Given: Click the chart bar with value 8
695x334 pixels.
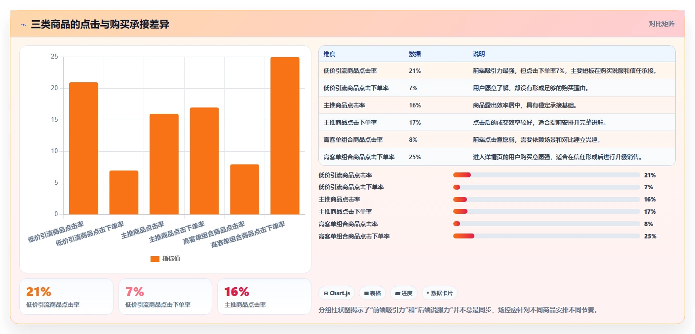Looking at the screenshot, I should tap(244, 189).
